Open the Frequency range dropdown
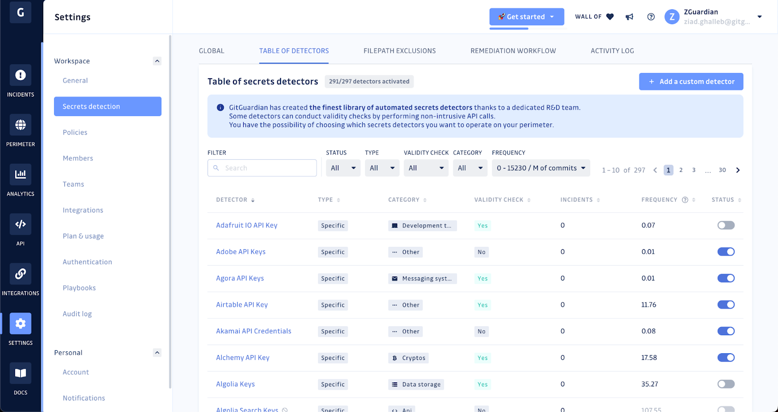Screen dimensions: 778x412 point(541,168)
